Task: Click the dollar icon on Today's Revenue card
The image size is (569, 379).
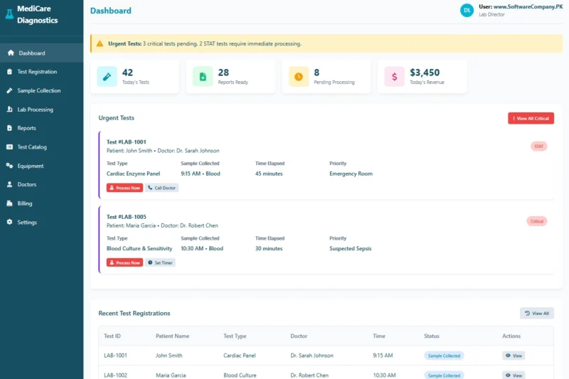Action: 395,77
